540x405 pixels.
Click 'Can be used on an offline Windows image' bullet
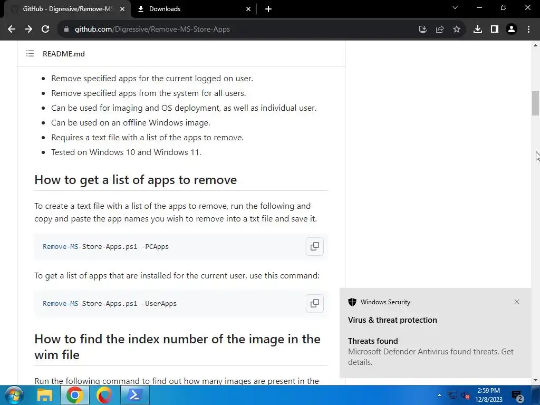pos(131,122)
